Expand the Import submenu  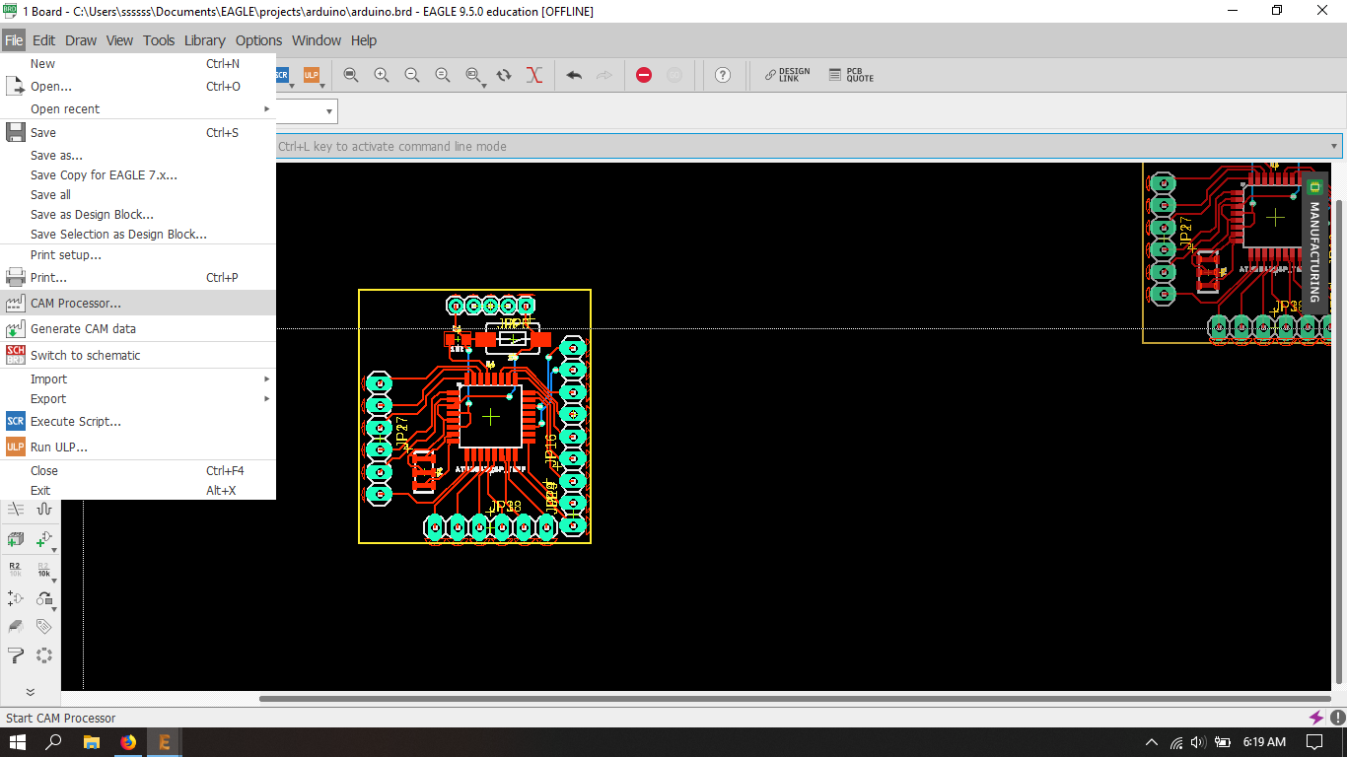266,378
